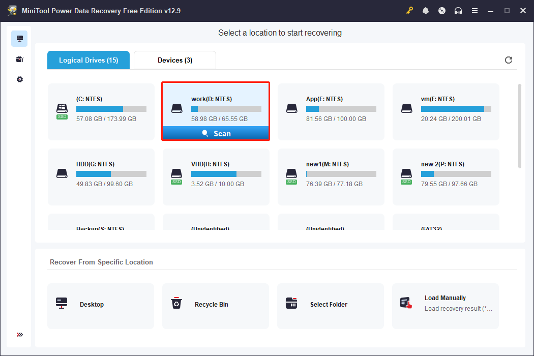Expand the sidebar with double-arrow icon
534x356 pixels.
point(20,335)
